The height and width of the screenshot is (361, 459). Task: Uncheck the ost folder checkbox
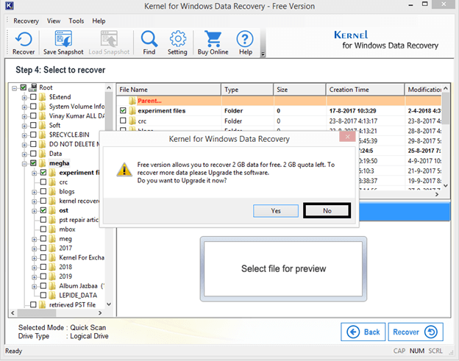point(43,210)
